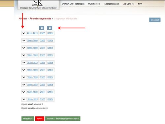
Task: Open the 1970 - 1979 decade link
Action: pyautogui.click(x=32, y=63)
